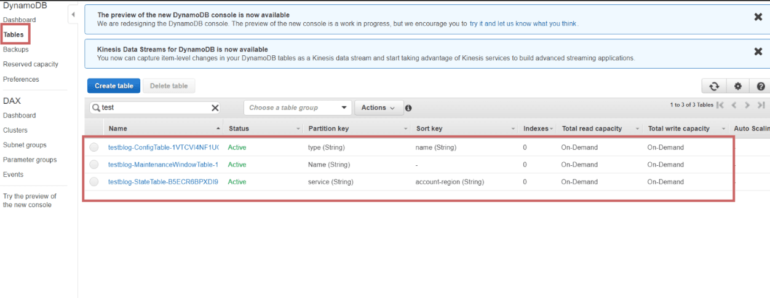Viewport: 770px width, 298px height.
Task: Click the Create table button
Action: click(x=114, y=86)
